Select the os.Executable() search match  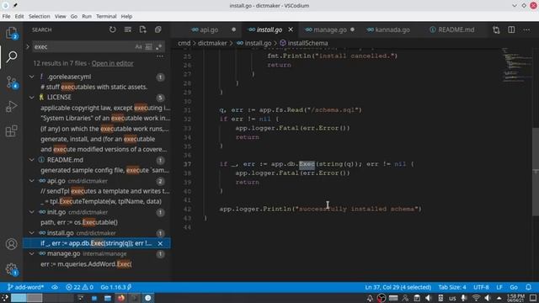click(x=79, y=222)
